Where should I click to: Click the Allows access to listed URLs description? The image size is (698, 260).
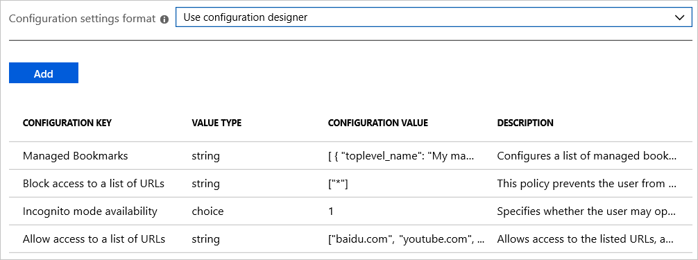click(x=587, y=239)
